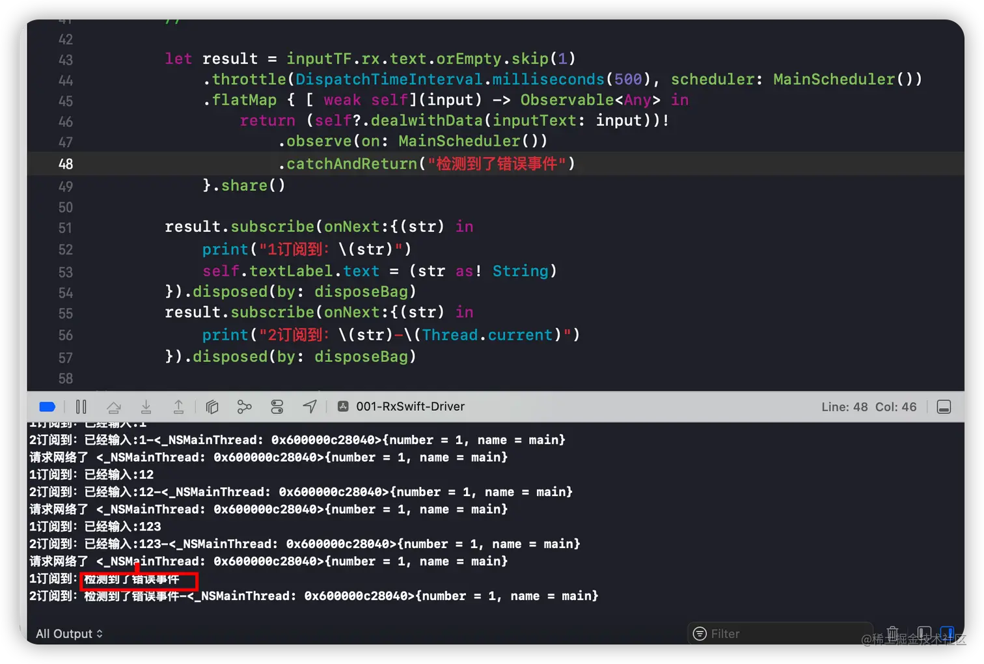
Task: Click the flatMap call in code
Action: click(x=245, y=100)
